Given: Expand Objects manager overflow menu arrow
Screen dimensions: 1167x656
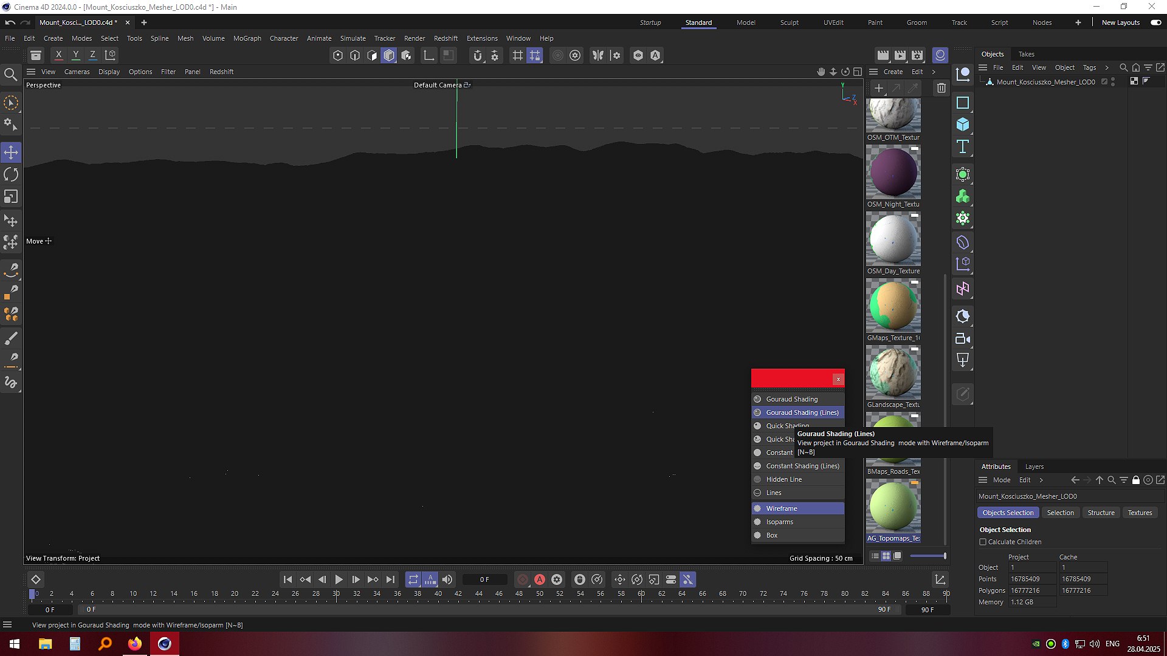Looking at the screenshot, I should point(1106,67).
